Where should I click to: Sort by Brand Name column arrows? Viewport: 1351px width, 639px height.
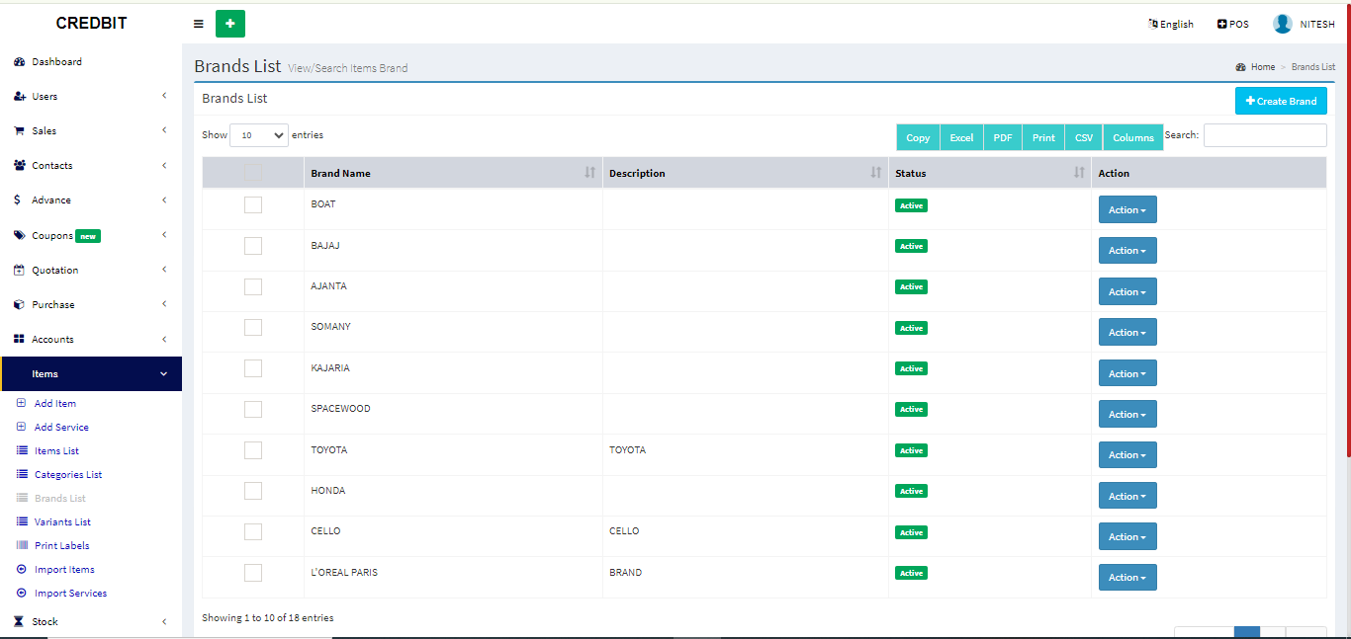pyautogui.click(x=590, y=173)
